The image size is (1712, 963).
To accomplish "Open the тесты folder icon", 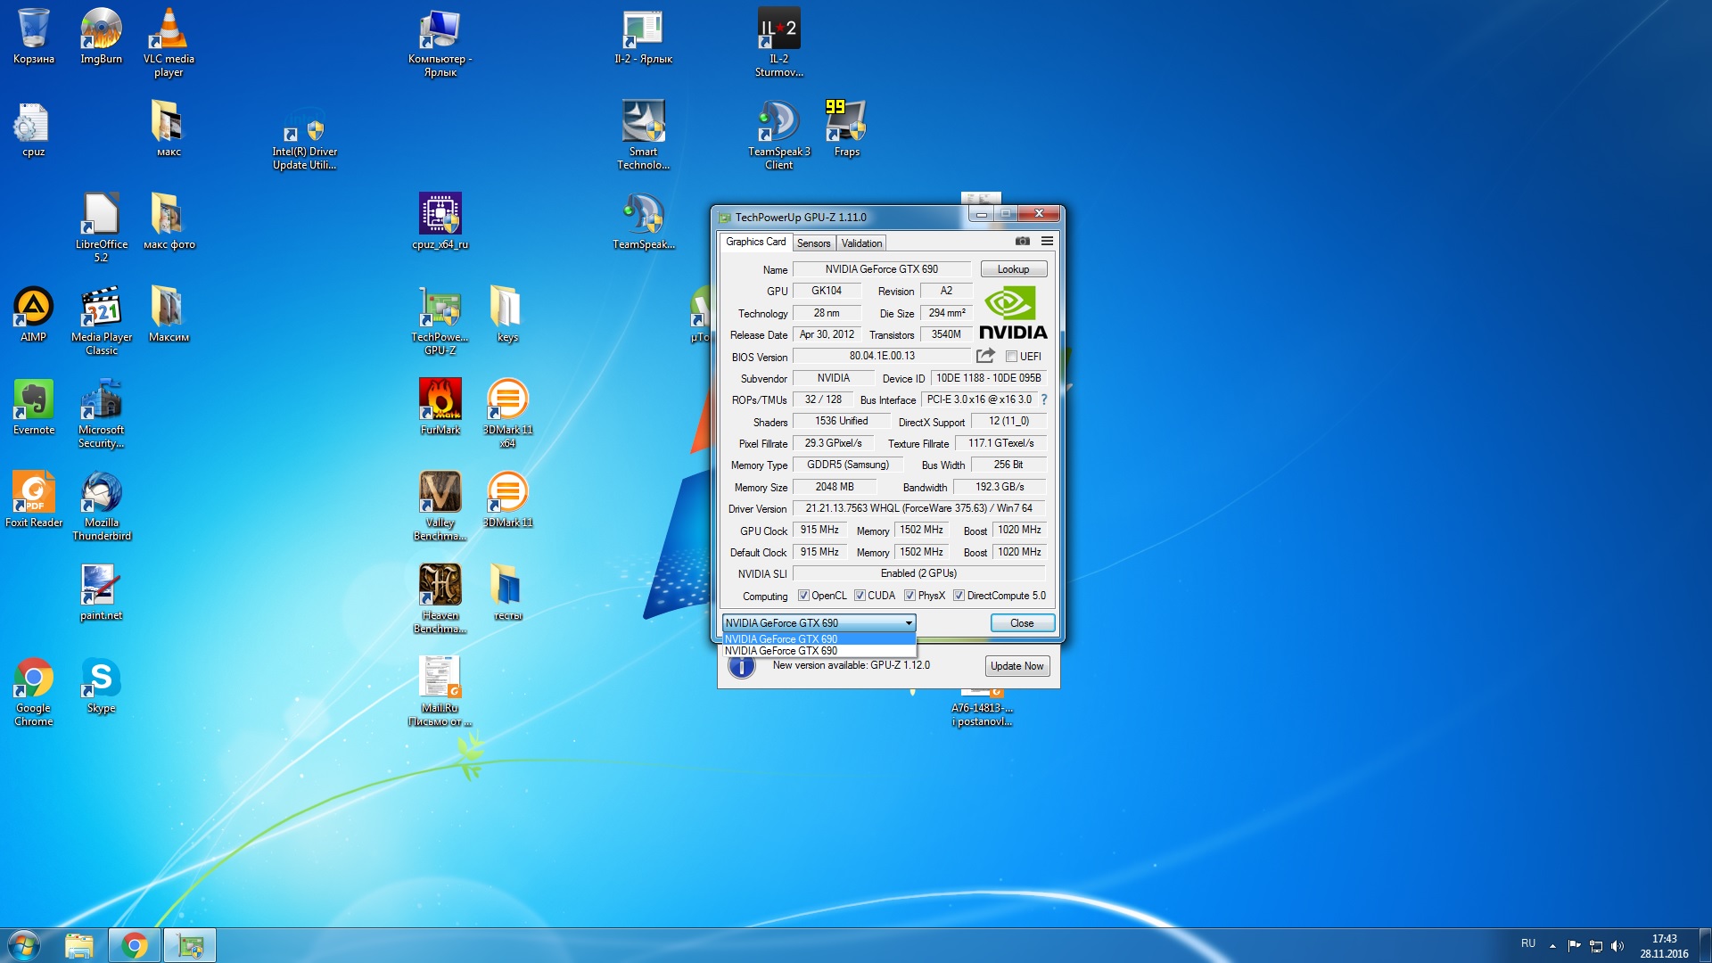I will (x=507, y=592).
